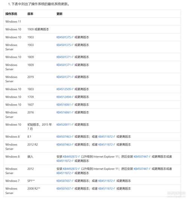Open KB4501371 link in Windows Server 1809 row
The image size is (187, 199).
pyautogui.click(x=65, y=65)
